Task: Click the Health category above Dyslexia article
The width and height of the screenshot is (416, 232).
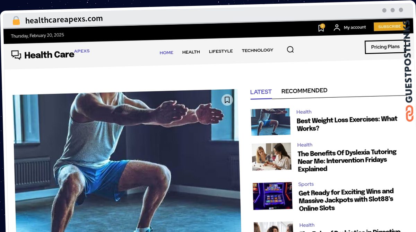Action: [305, 145]
